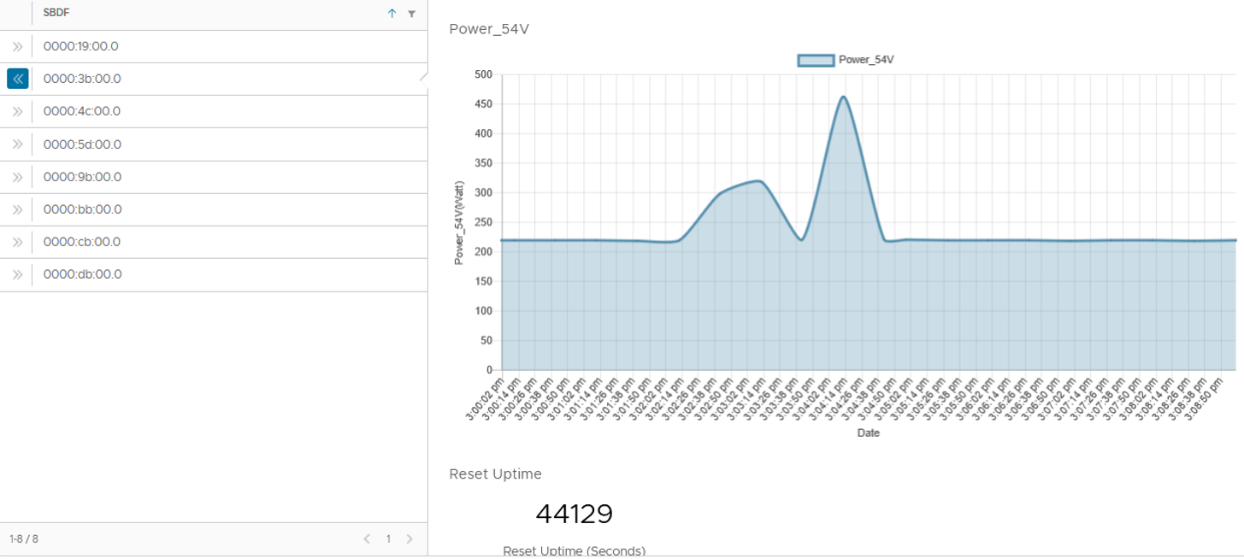This screenshot has height=559, width=1244.
Task: Click chart peak near 460 watts
Action: pyautogui.click(x=843, y=97)
